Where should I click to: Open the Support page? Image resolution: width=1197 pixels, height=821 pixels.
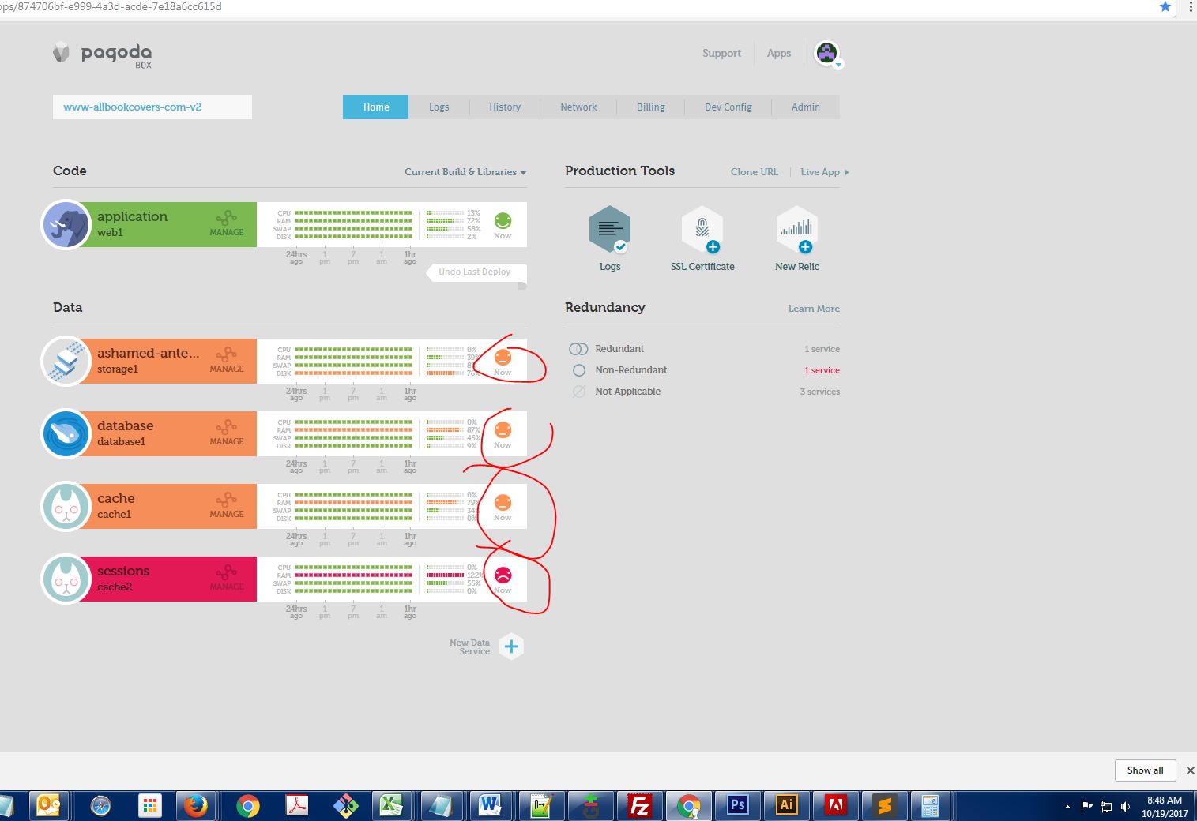721,54
